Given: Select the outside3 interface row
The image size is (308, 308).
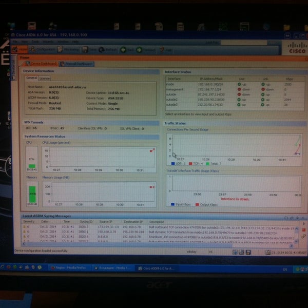Looking at the screenshot, I should click(x=235, y=105).
